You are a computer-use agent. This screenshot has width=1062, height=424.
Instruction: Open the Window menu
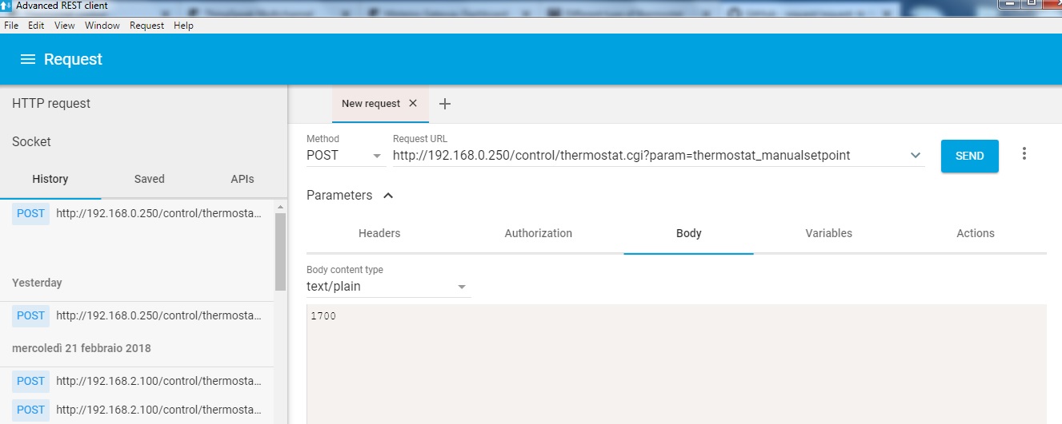[x=102, y=26]
